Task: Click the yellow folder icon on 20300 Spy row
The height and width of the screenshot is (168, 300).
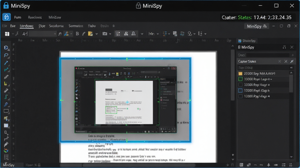Action: [241, 73]
